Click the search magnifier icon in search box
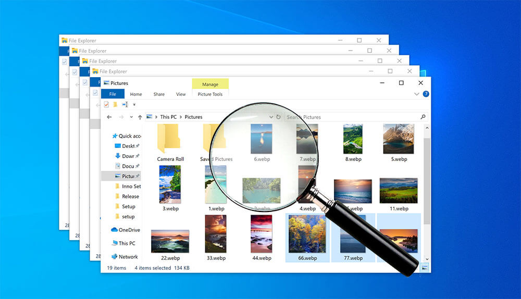The width and height of the screenshot is (521, 299). point(423,117)
